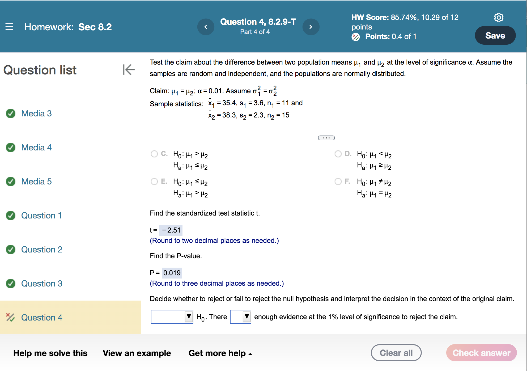Image resolution: width=527 pixels, height=371 pixels.
Task: Open Media 5 in question list
Action: (36, 182)
